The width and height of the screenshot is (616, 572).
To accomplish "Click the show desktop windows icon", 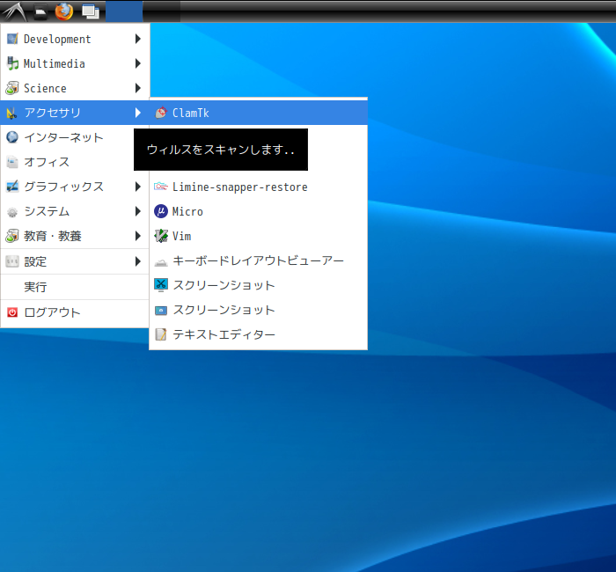I will pyautogui.click(x=91, y=11).
